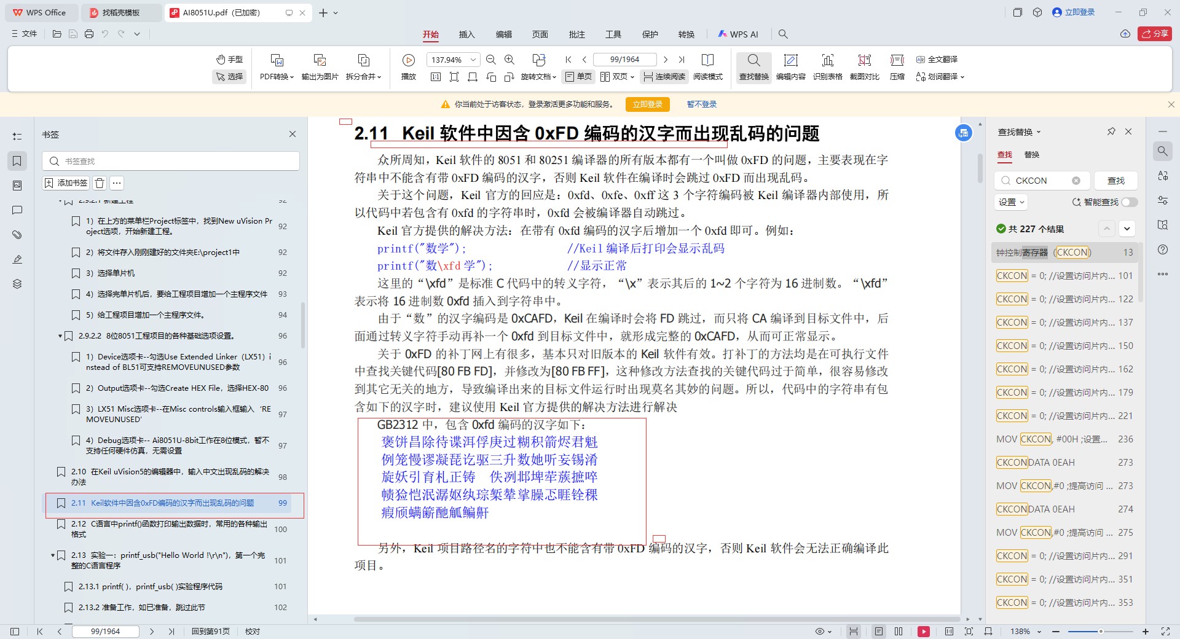
Task: Open the 查找替换 toolbar tool
Action: (x=753, y=66)
